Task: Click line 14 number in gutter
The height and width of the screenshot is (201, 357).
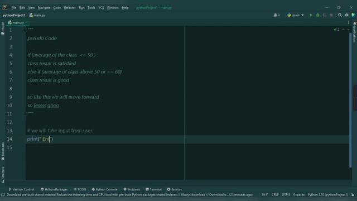Action: click(x=9, y=139)
